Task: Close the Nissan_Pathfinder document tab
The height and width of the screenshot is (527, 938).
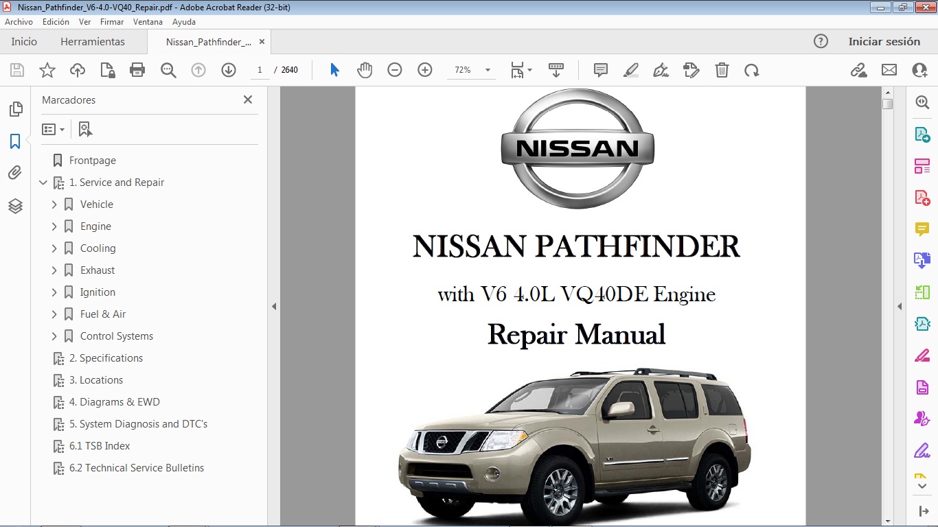Action: [x=262, y=41]
